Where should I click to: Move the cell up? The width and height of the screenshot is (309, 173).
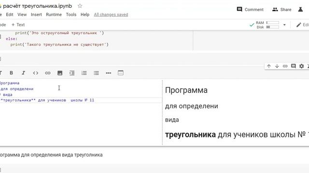pyautogui.click(x=269, y=66)
